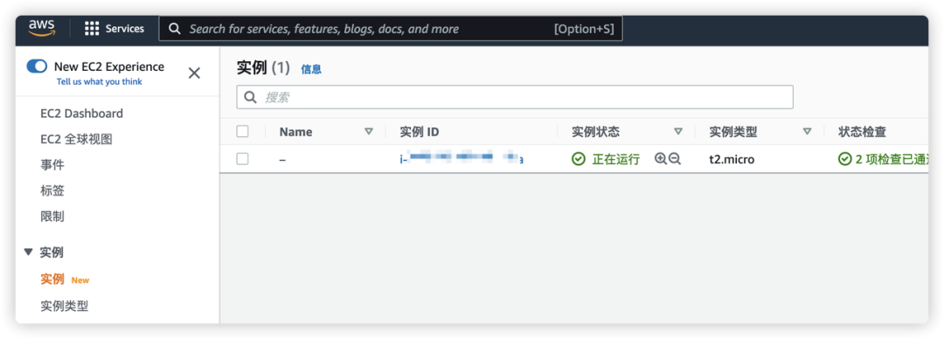Click the magnifier icon in top search bar
This screenshot has width=944, height=339.
point(175,28)
